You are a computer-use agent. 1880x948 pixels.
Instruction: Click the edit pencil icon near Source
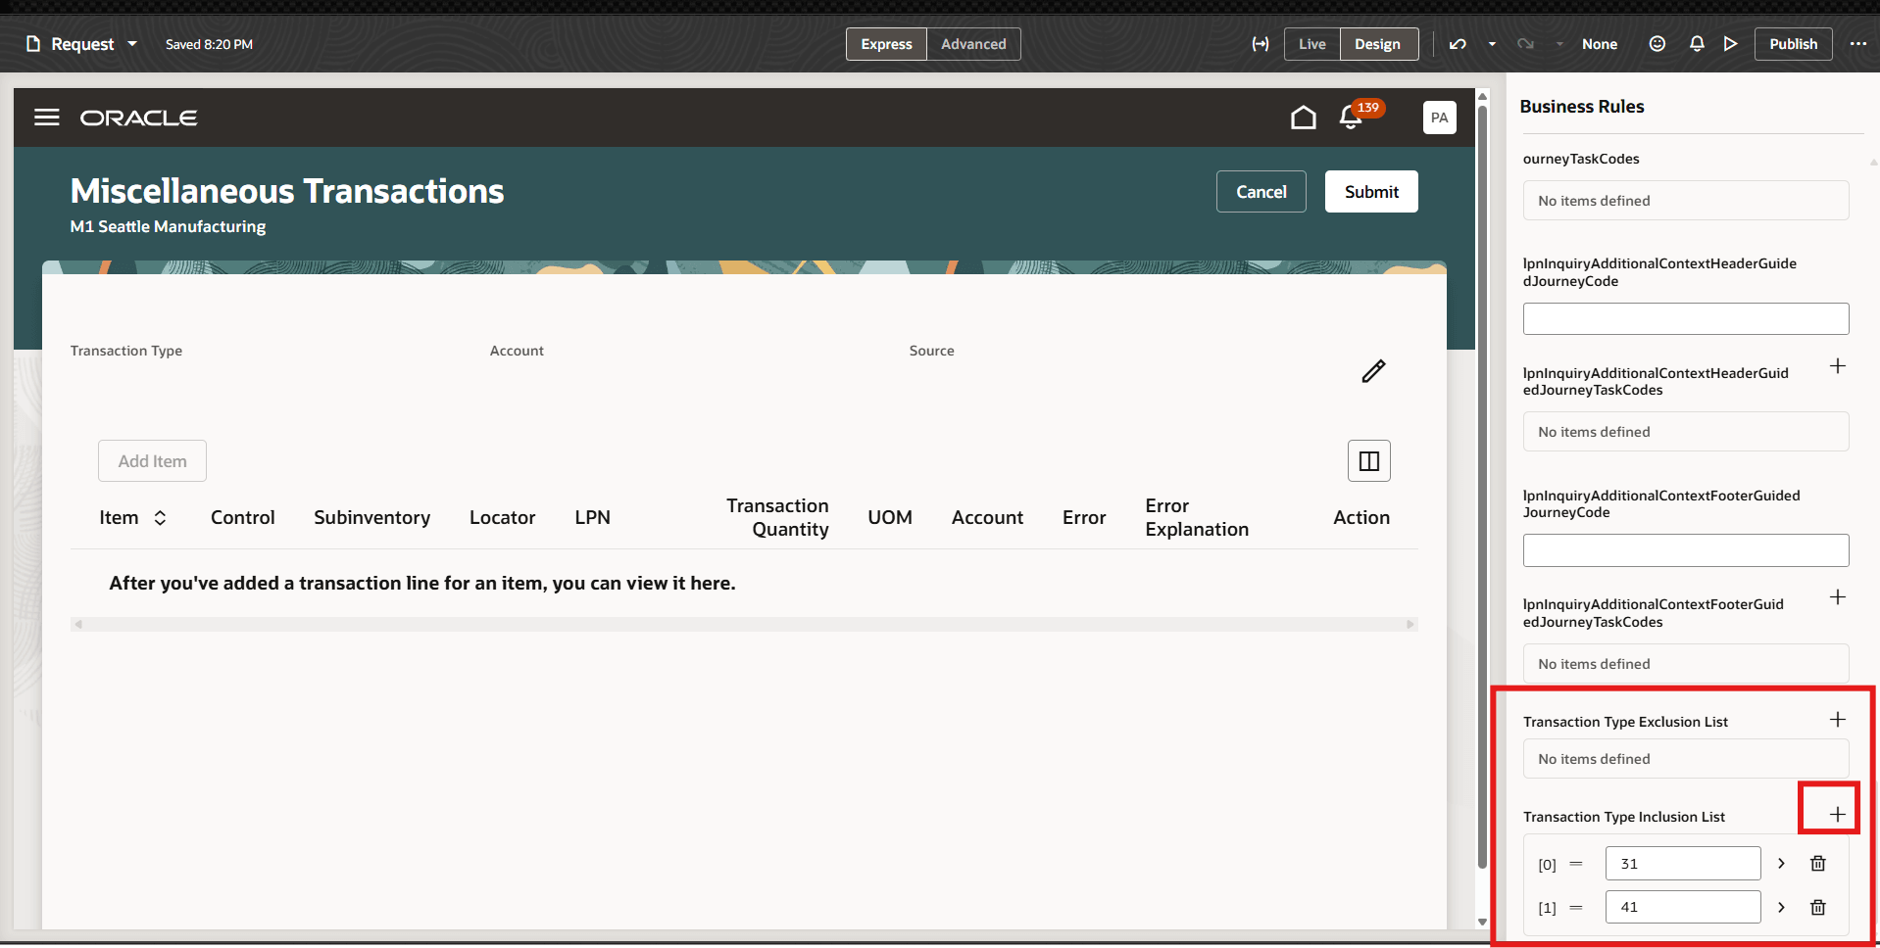1372,371
